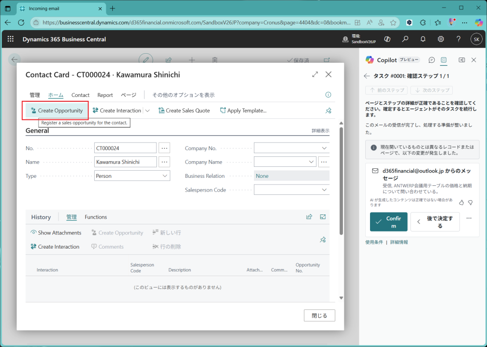Open Business Central notifications bell

click(x=423, y=39)
